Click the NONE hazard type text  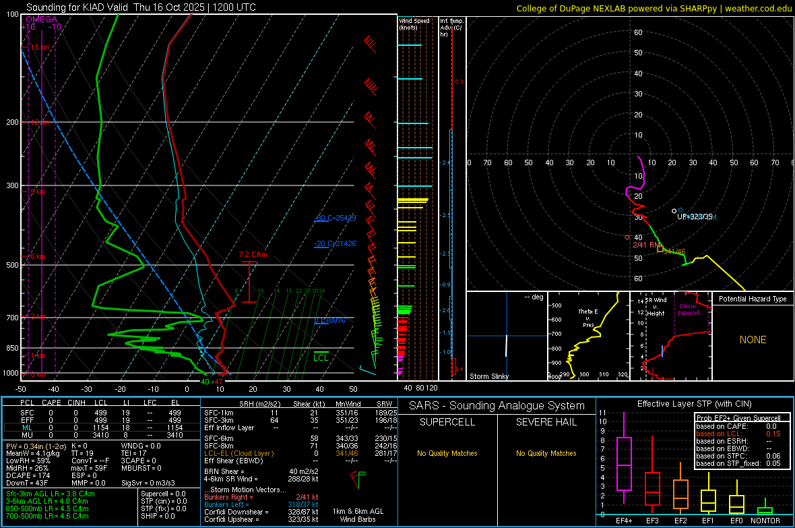[x=753, y=340]
